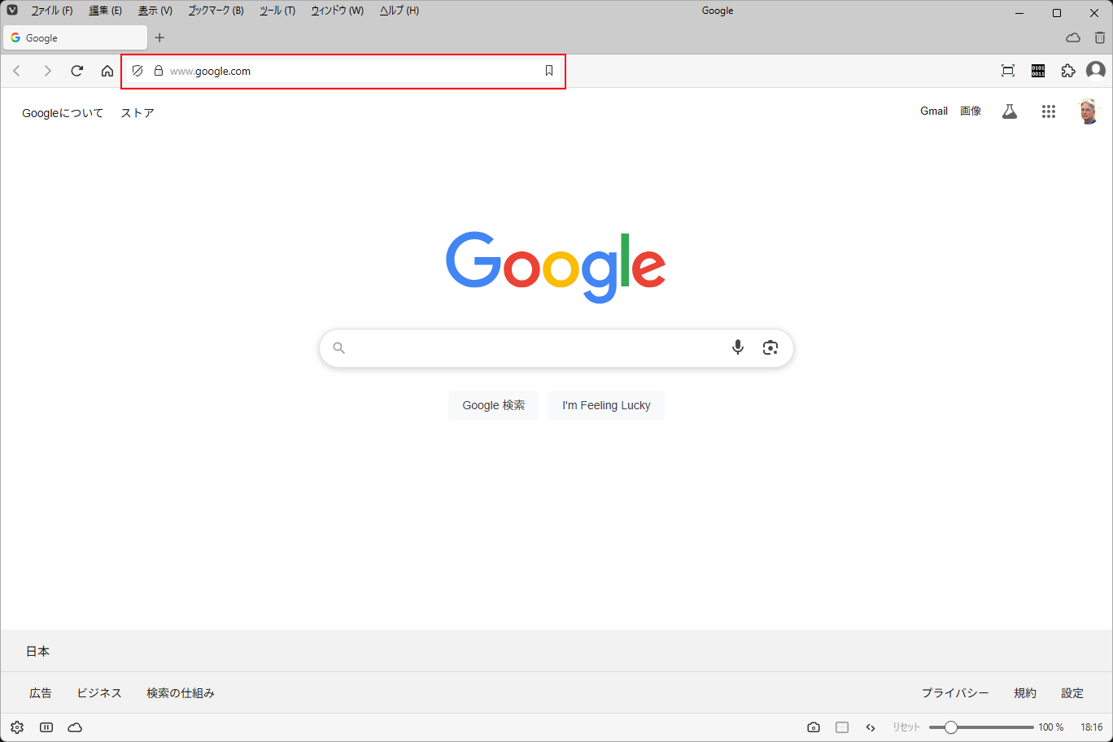
Task: Click the リセット zoom reset button
Action: click(906, 727)
